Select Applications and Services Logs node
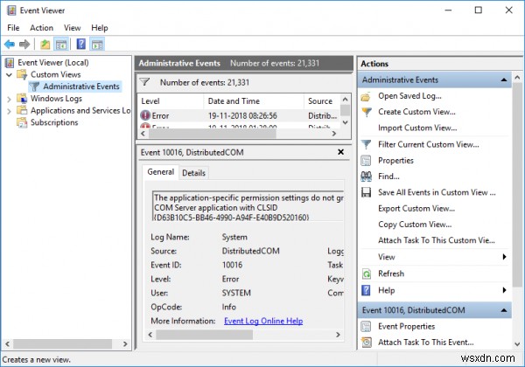525x367 pixels. (80, 111)
